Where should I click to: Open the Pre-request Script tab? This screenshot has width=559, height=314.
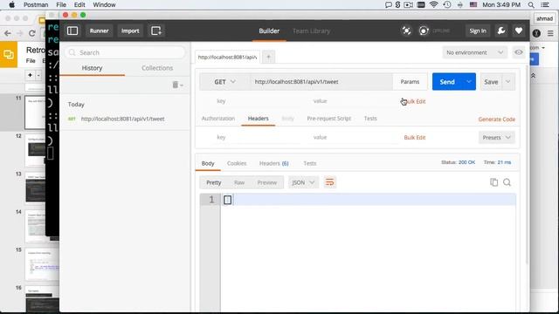coord(329,119)
